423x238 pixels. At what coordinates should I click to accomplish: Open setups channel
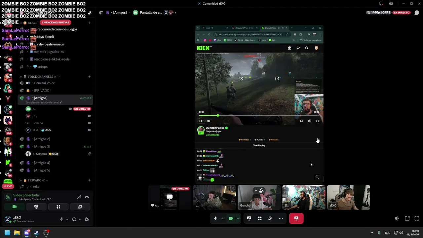point(42,67)
